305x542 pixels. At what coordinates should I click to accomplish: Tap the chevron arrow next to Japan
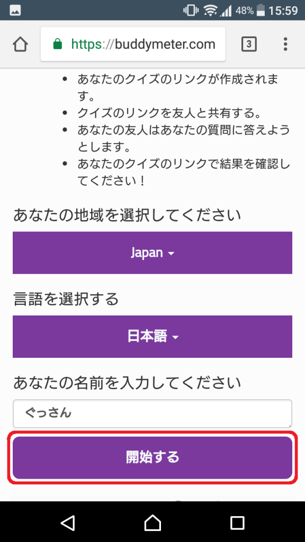(171, 254)
